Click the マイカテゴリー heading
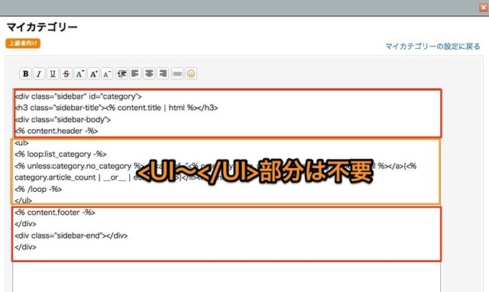The height and width of the screenshot is (292, 489). click(42, 28)
